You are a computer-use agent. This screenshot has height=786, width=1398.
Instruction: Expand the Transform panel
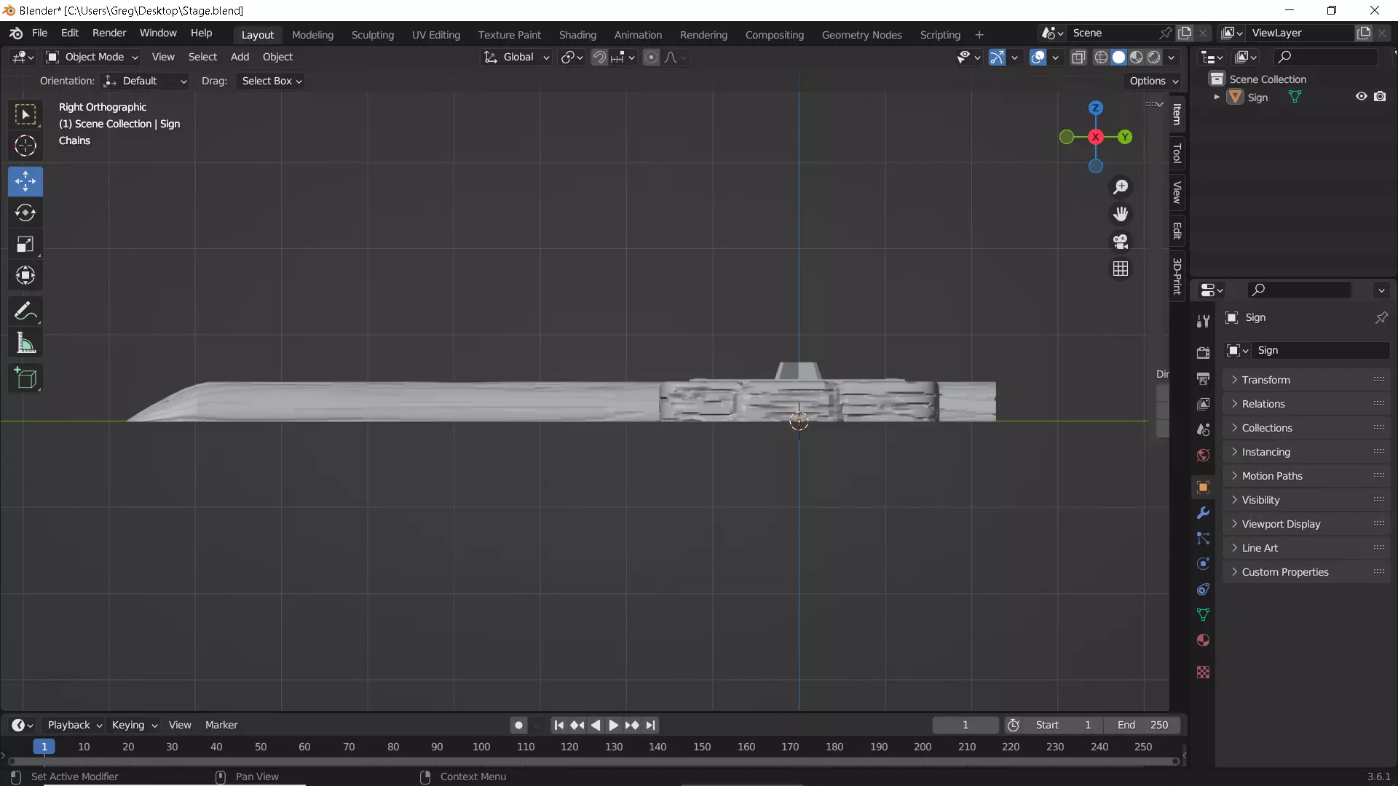click(1265, 380)
